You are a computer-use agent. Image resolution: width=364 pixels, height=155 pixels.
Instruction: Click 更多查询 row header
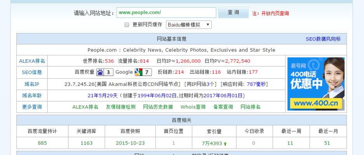(x=32, y=107)
